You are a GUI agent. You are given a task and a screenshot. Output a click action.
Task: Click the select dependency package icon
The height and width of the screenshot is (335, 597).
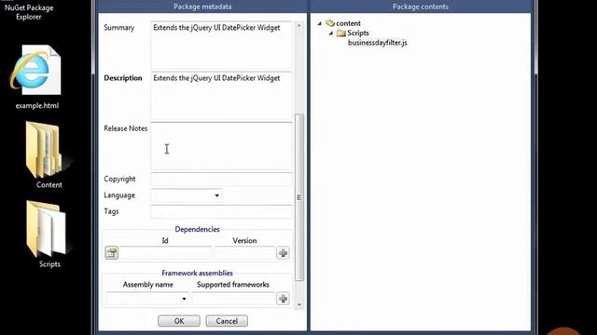coord(112,253)
